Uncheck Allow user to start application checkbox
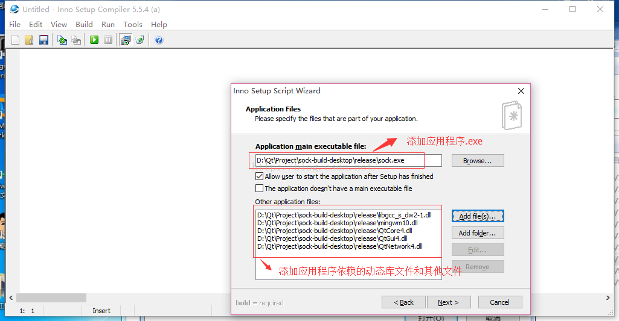Image resolution: width=619 pixels, height=321 pixels. (259, 176)
